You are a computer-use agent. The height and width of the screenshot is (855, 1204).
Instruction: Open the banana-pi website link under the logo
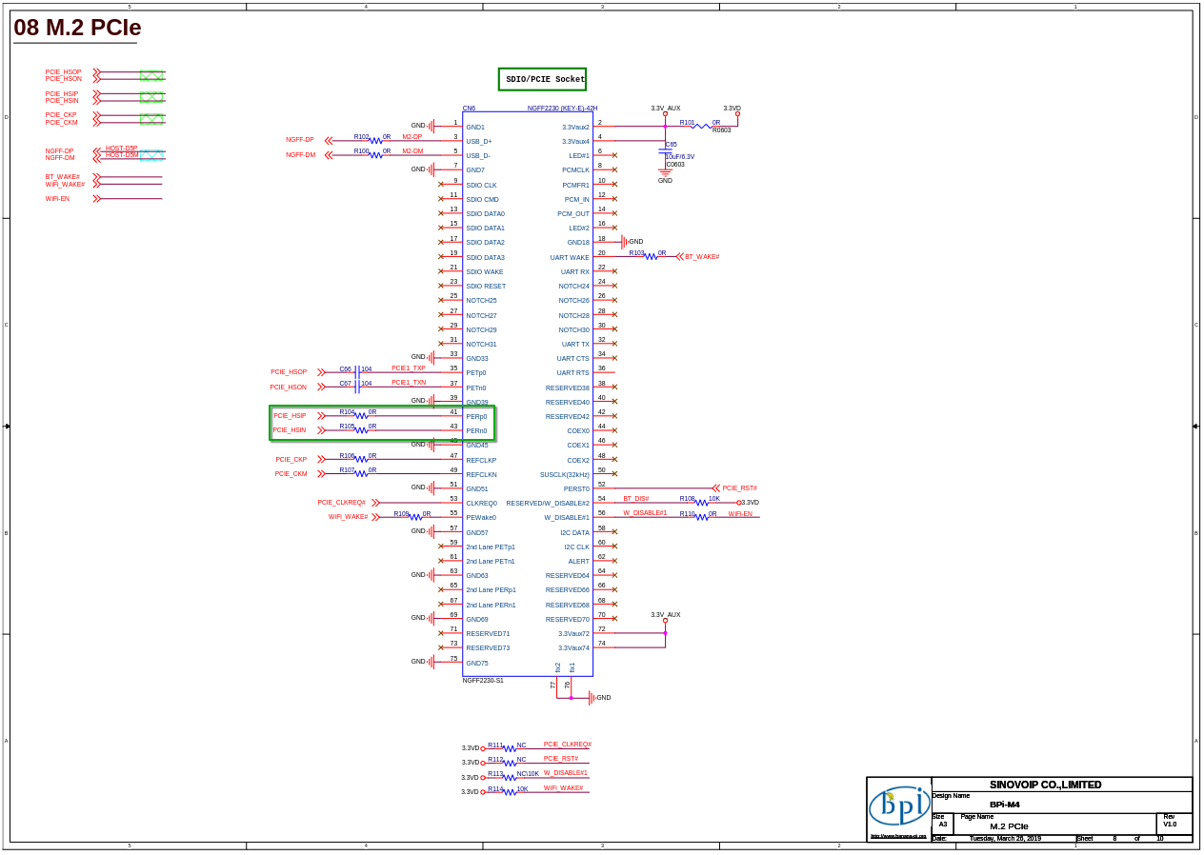[898, 836]
